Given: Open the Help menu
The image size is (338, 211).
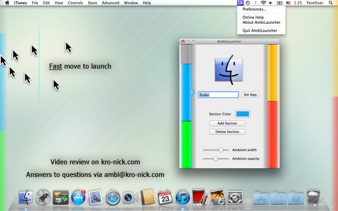Looking at the screenshot, I should click(x=147, y=3).
